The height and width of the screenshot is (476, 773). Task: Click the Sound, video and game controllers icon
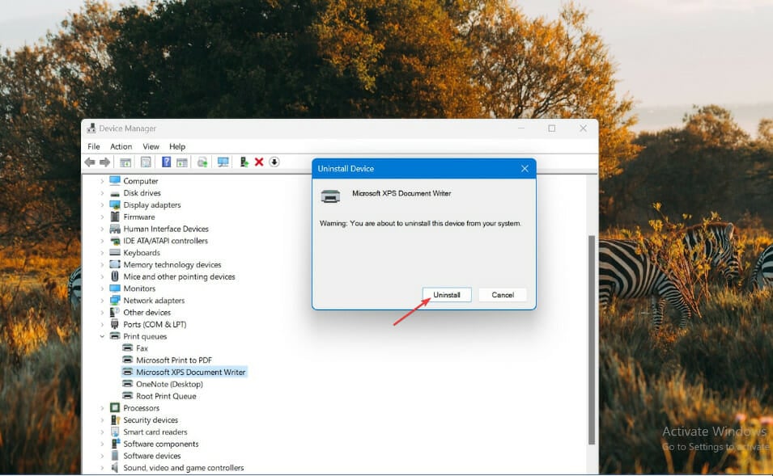115,468
